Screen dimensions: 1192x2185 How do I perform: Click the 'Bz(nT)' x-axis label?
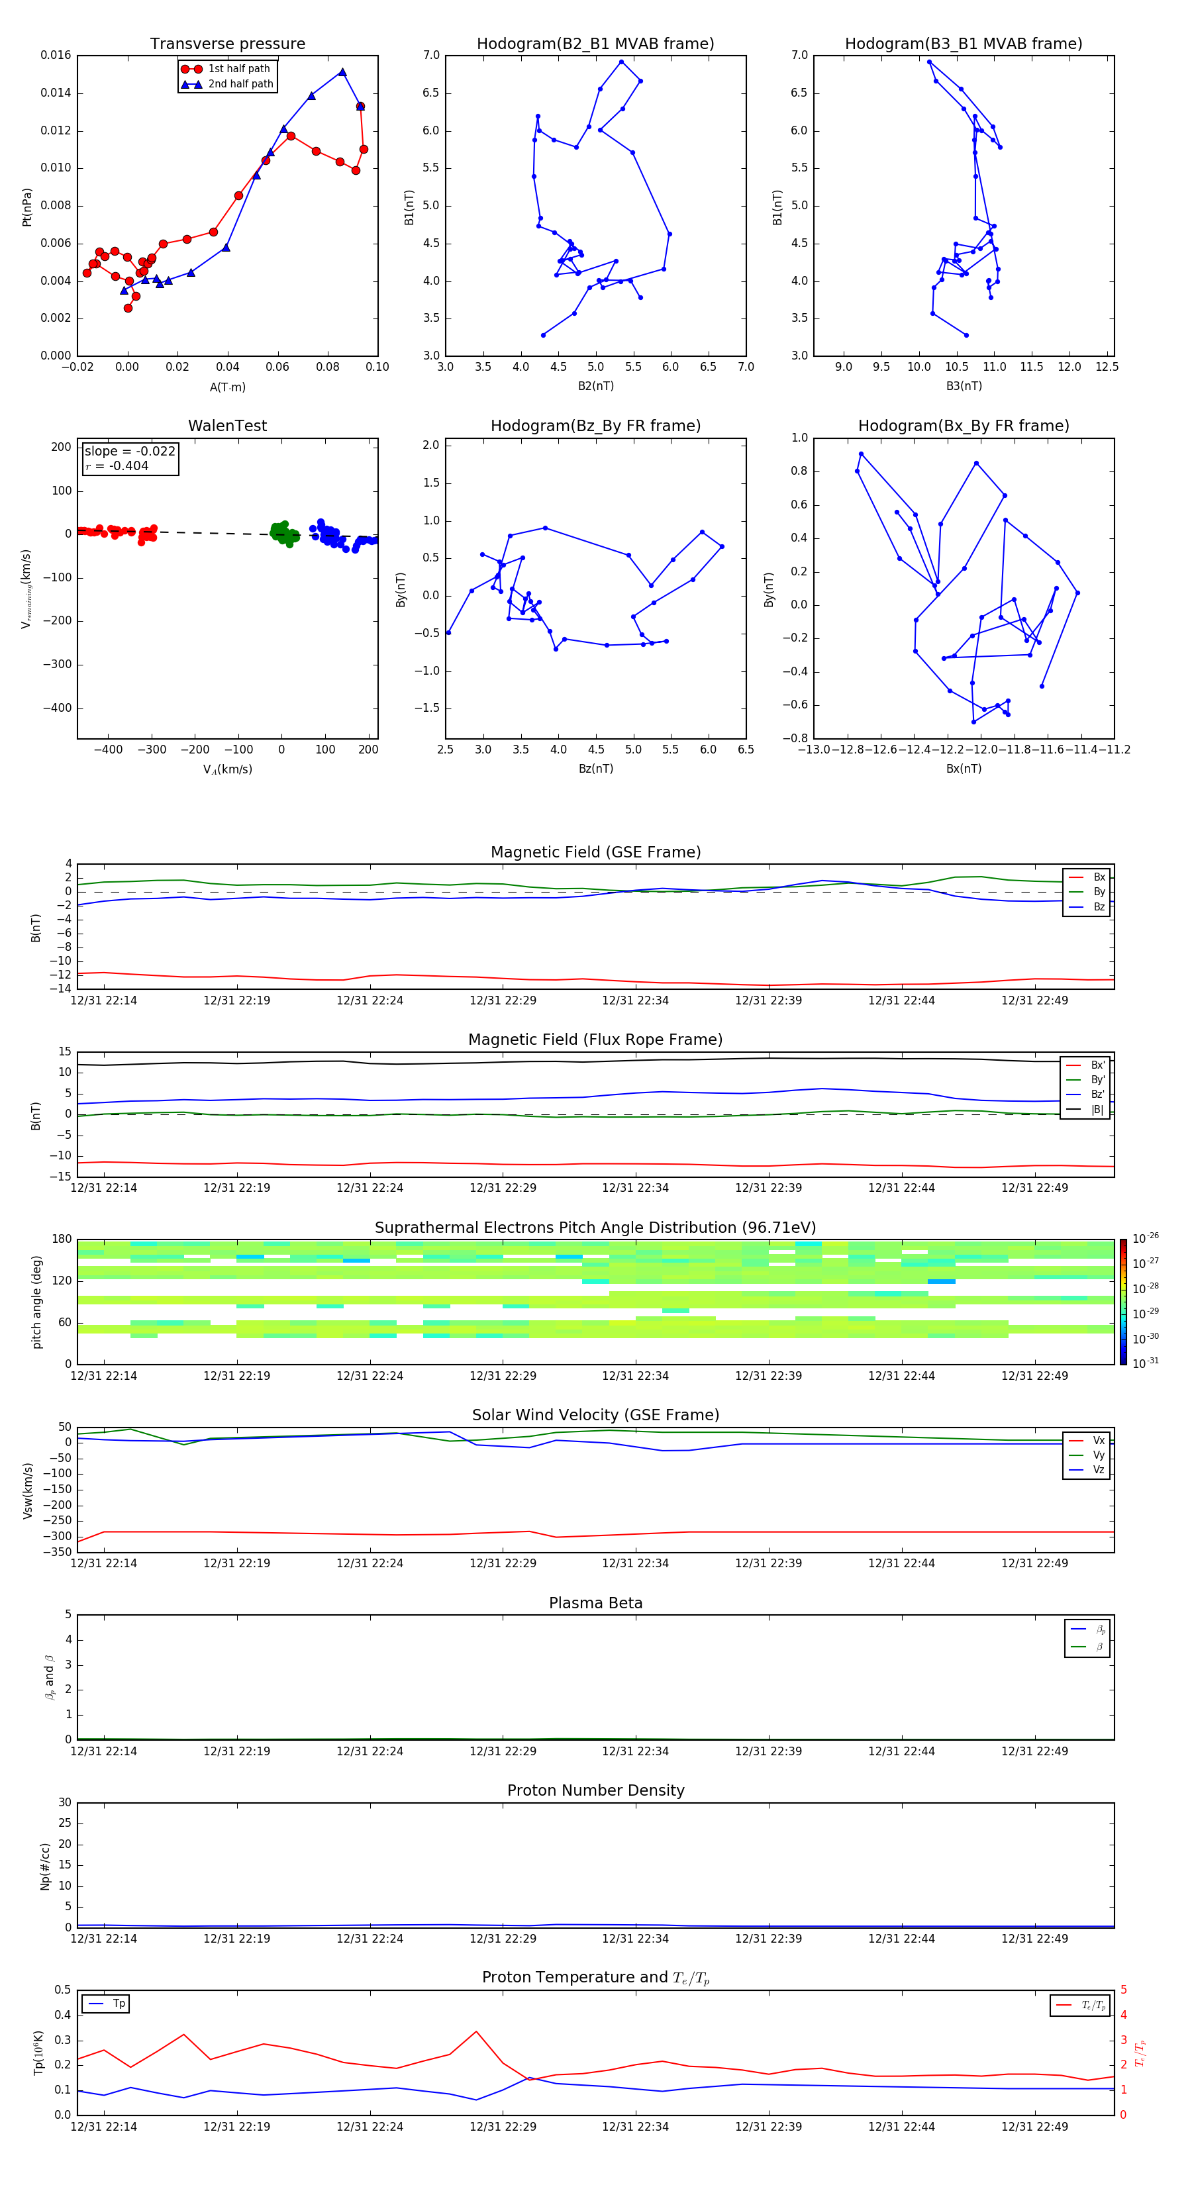(x=595, y=769)
